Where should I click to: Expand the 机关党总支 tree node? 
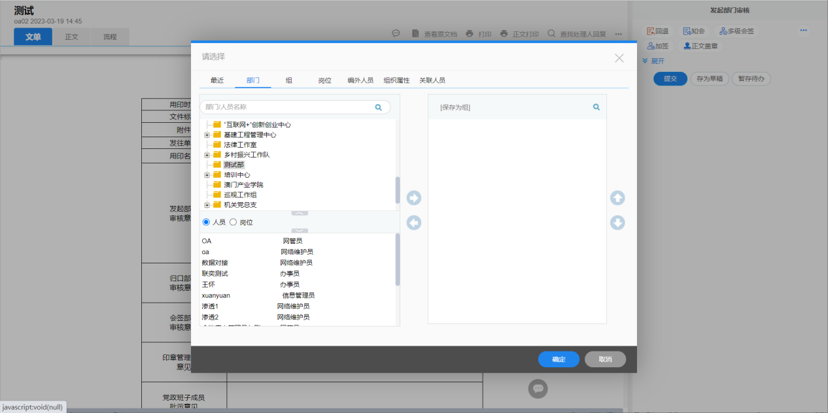point(207,205)
